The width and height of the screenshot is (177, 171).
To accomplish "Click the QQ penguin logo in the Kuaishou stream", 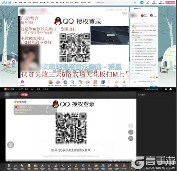I will pyautogui.click(x=55, y=104).
